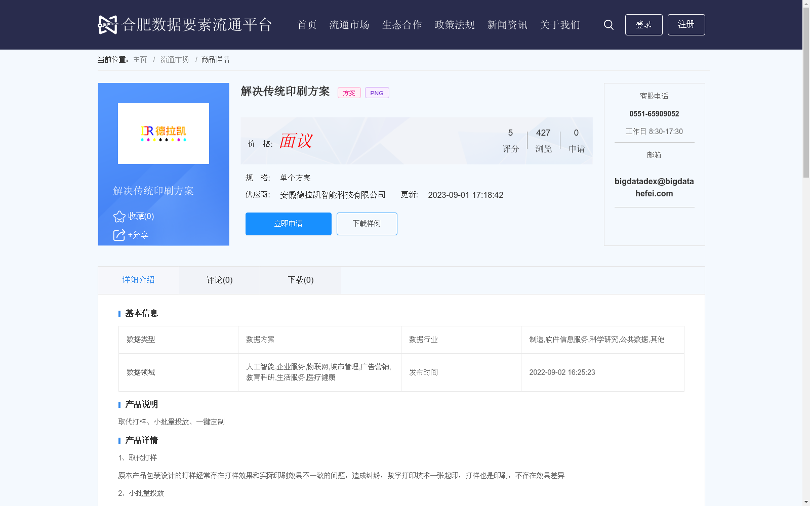Click the vertical scrollbar thumb
The height and width of the screenshot is (506, 810).
[x=806, y=94]
